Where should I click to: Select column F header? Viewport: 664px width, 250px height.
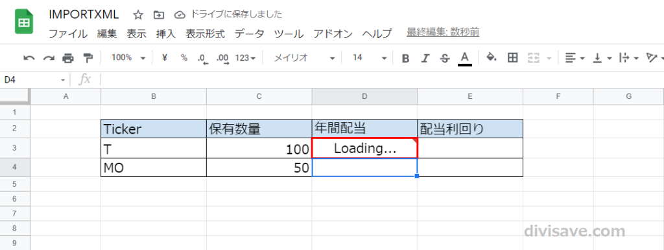[x=558, y=96]
